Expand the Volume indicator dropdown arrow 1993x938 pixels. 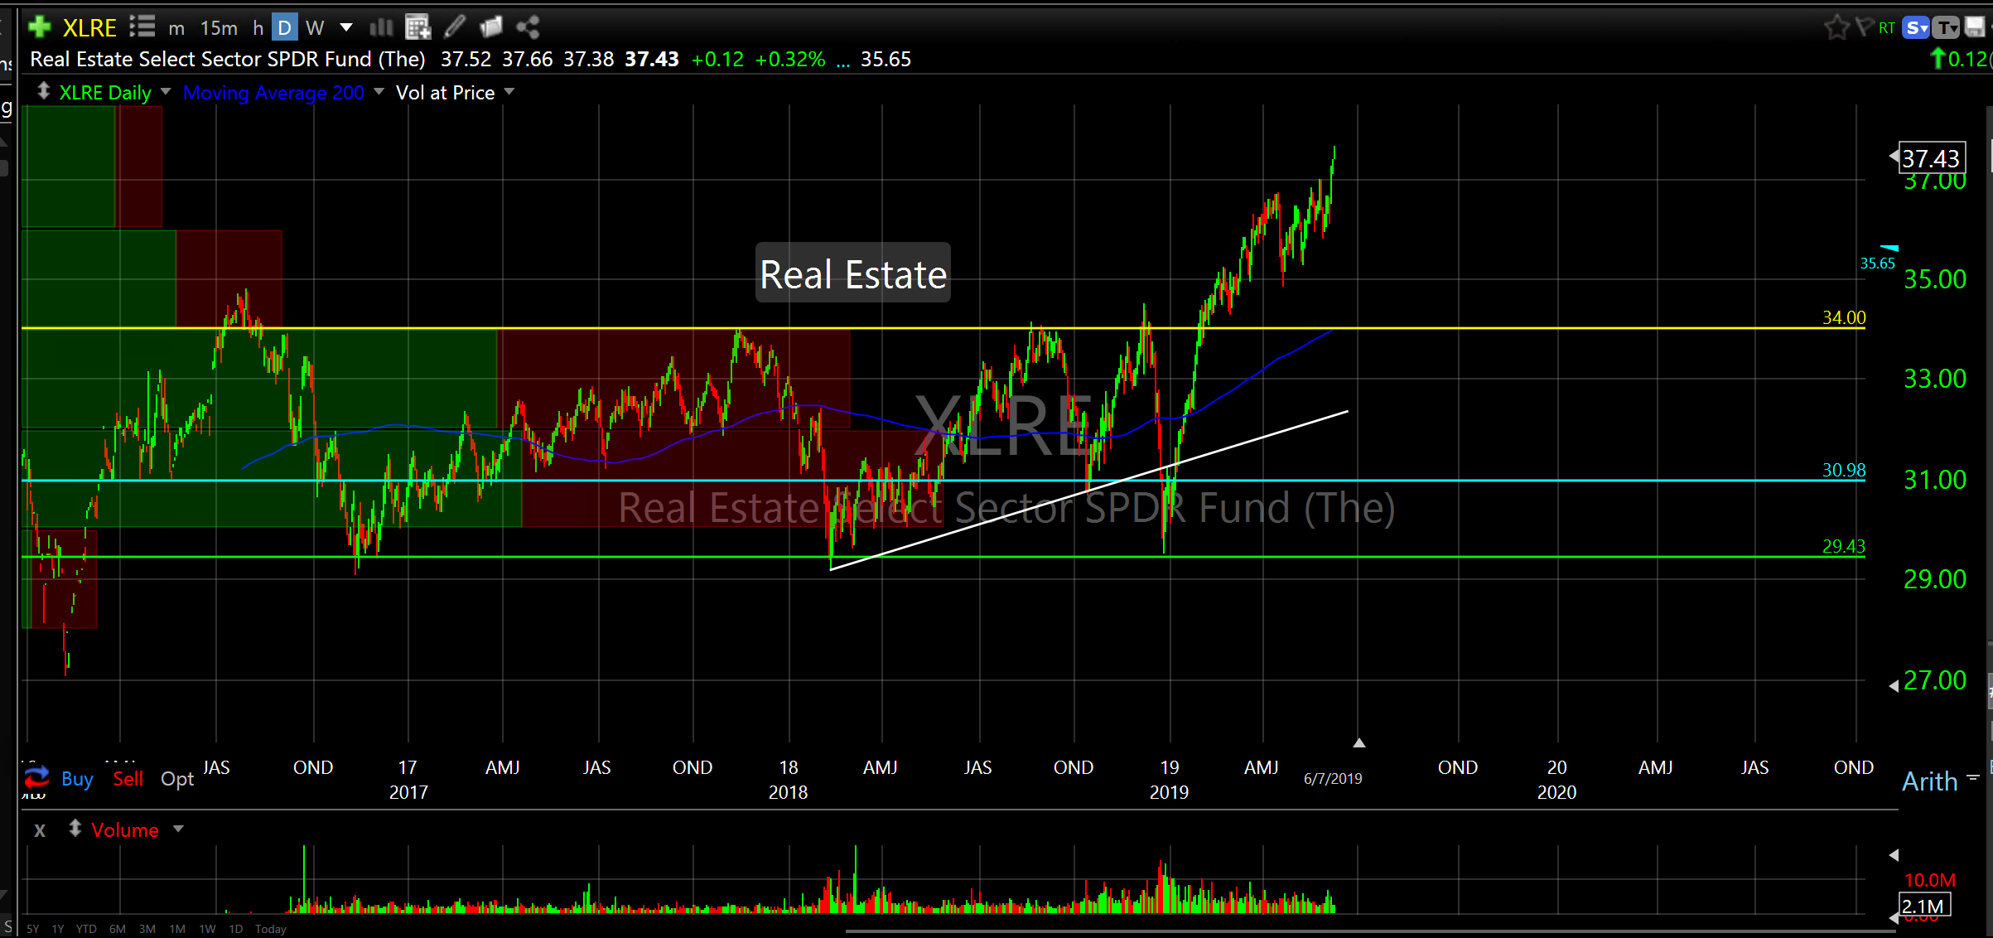click(x=178, y=829)
